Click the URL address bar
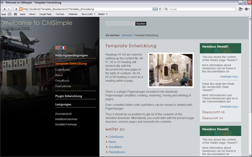The height and width of the screenshot is (157, 252). coord(87,9)
